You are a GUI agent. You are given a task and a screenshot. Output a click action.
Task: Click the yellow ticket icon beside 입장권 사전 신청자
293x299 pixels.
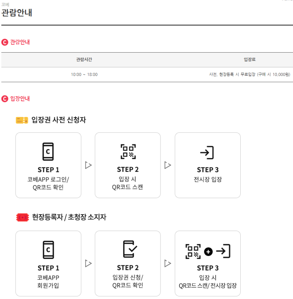click(22, 120)
